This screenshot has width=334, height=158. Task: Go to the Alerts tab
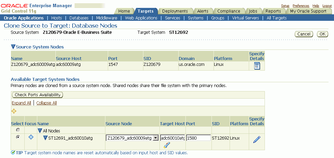click(x=203, y=11)
